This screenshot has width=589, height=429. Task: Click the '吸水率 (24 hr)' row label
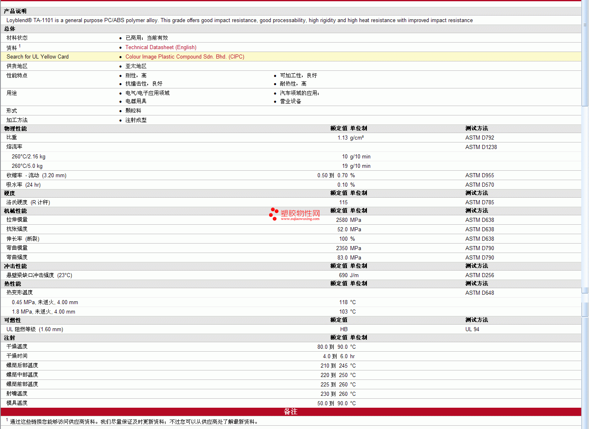(x=23, y=185)
